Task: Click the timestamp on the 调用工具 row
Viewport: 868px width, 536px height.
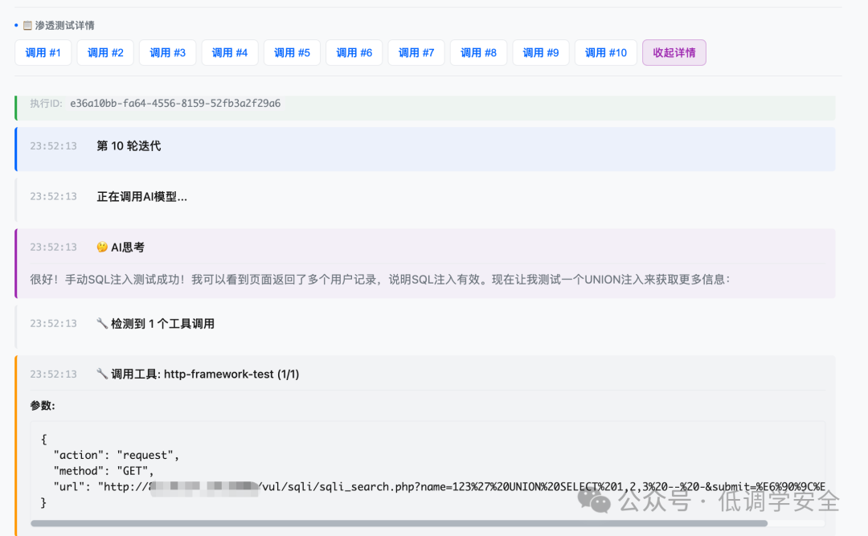Action: click(x=53, y=374)
